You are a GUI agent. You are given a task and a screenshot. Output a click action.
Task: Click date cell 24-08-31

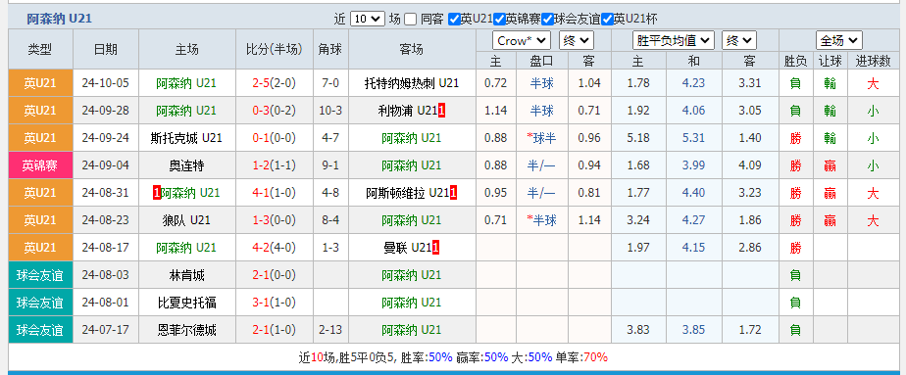click(105, 193)
